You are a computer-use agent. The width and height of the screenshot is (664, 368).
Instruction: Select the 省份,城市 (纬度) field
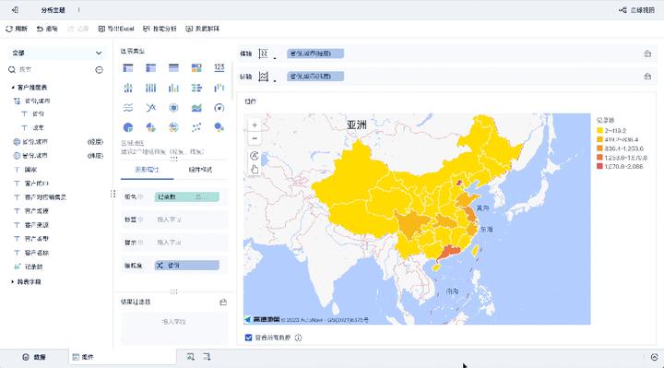(58, 156)
